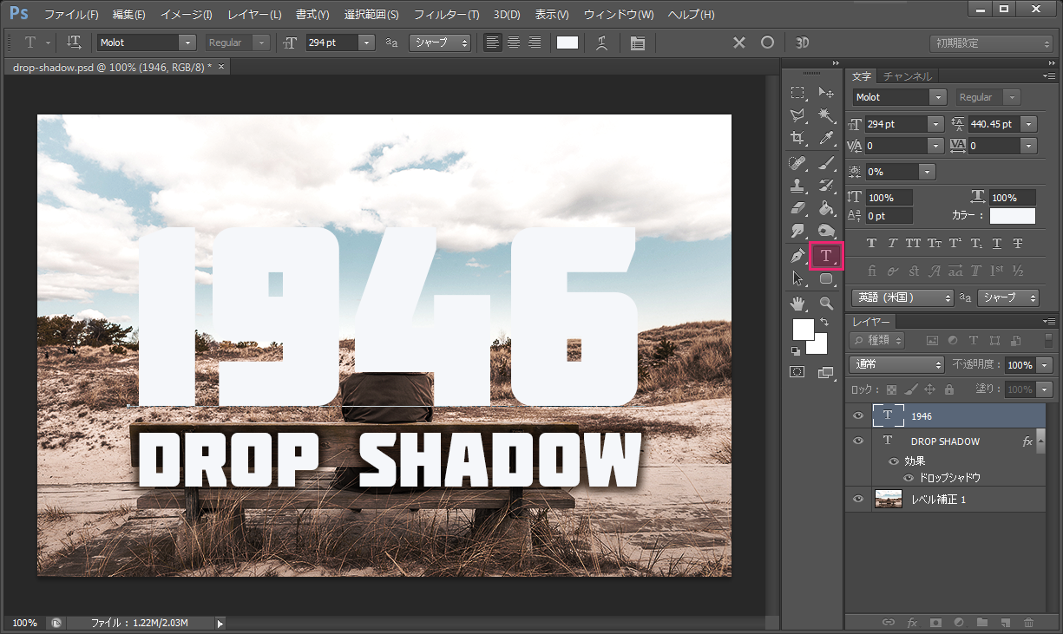Add a layer mask from the Layers panel
Viewport: 1063px width, 634px height.
pos(935,623)
